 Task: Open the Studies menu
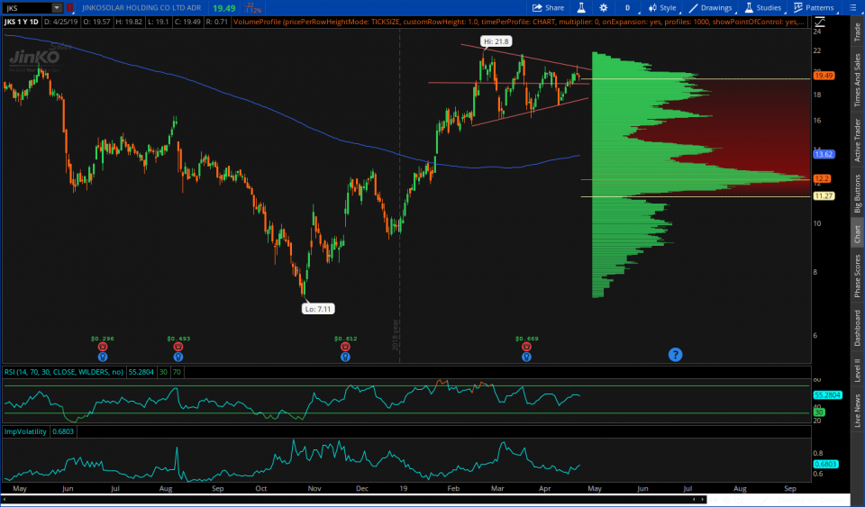(763, 8)
